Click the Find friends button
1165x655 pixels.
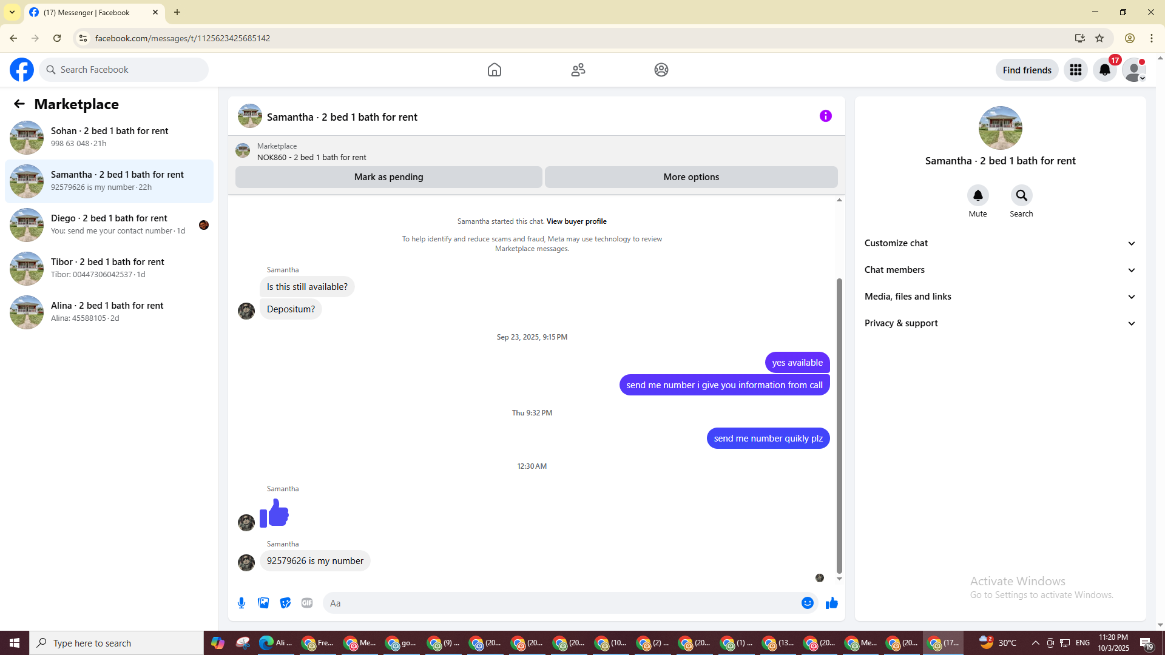1027,70
